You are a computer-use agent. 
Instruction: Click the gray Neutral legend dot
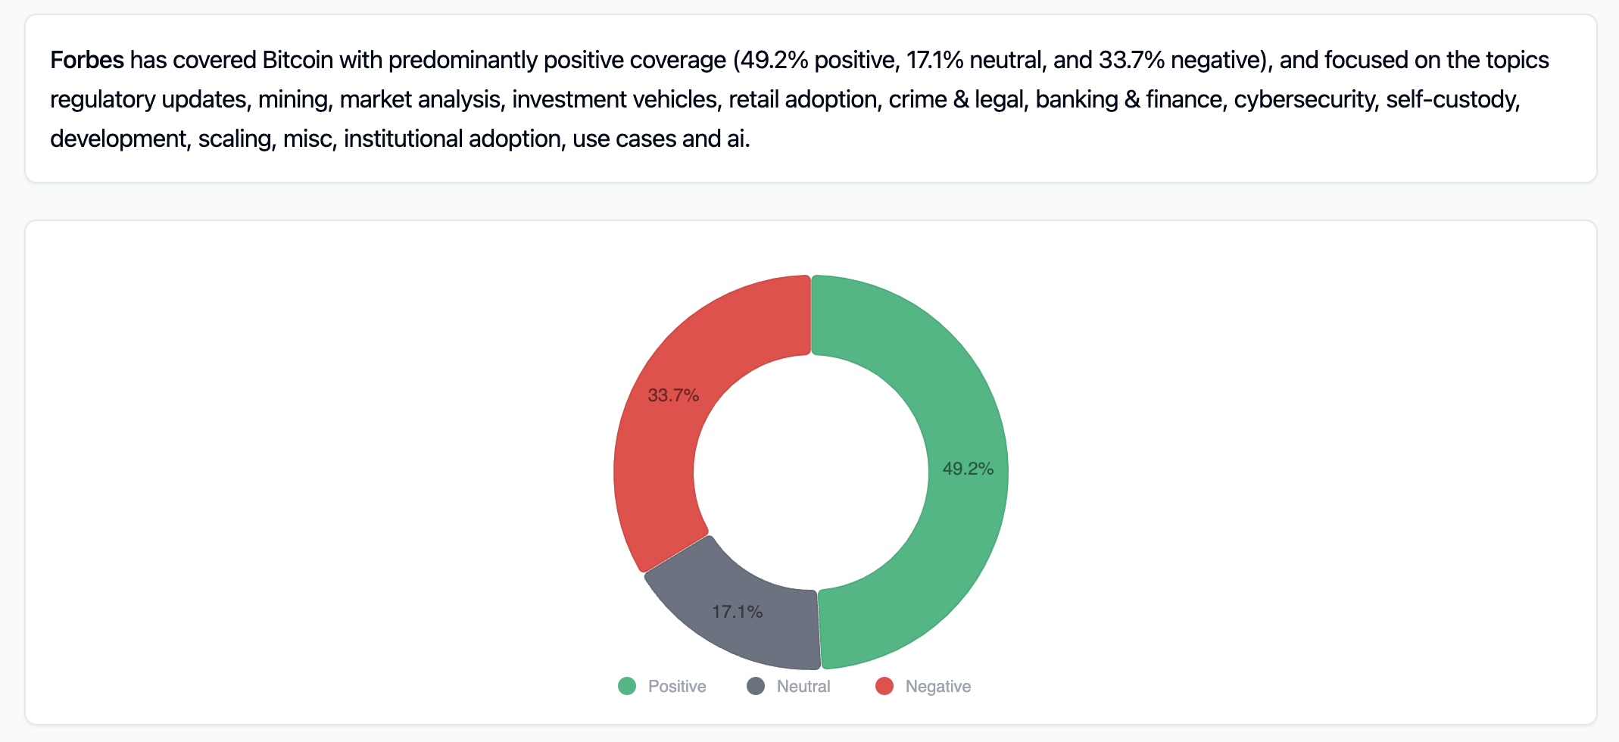[x=756, y=686]
